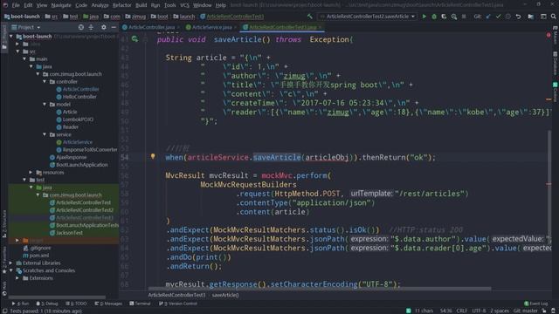The height and width of the screenshot is (314, 559).
Task: Open the Event Log
Action: (535, 304)
